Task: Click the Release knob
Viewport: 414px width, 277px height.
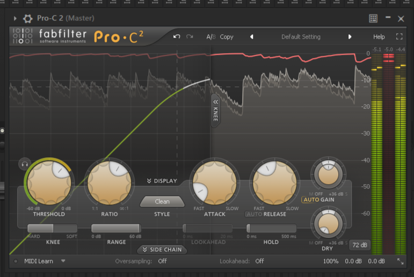Action: [x=274, y=183]
